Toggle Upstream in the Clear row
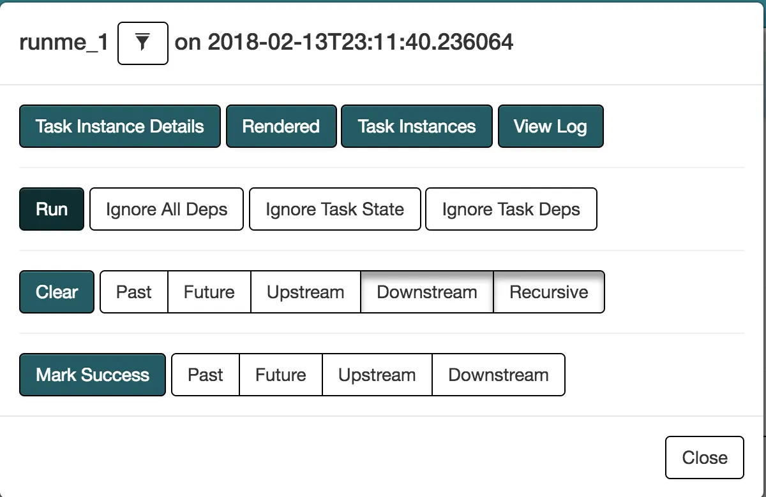This screenshot has height=497, width=766. [306, 292]
